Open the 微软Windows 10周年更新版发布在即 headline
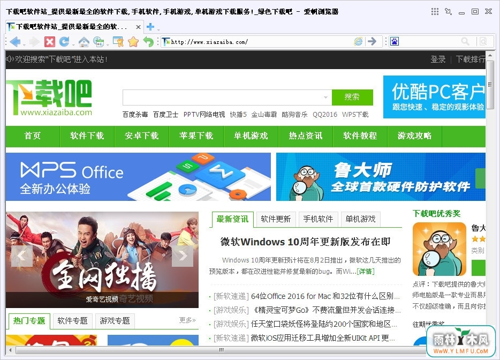This screenshot has height=360, width=500. tap(305, 242)
